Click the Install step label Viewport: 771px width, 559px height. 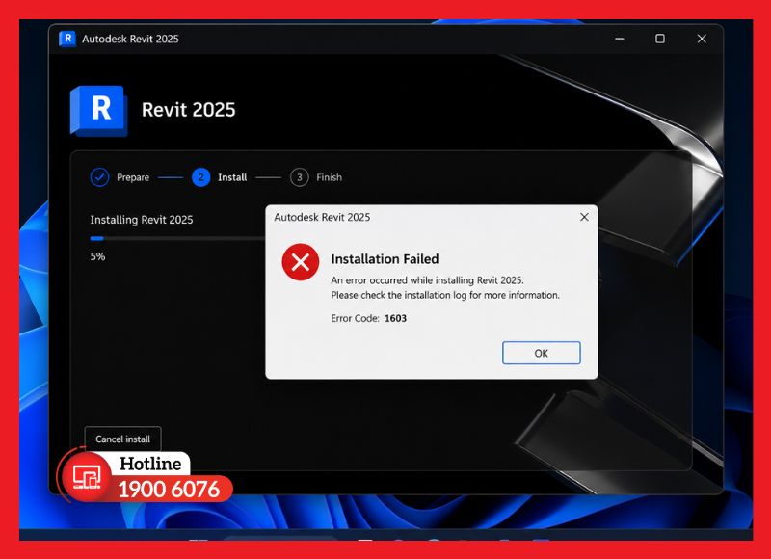point(232,177)
